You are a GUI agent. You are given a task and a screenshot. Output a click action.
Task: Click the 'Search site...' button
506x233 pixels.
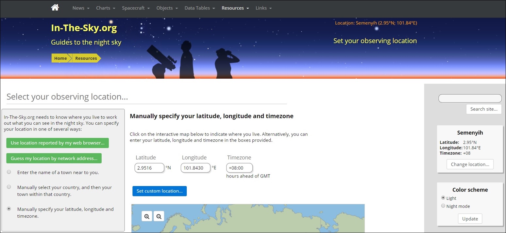(484, 109)
